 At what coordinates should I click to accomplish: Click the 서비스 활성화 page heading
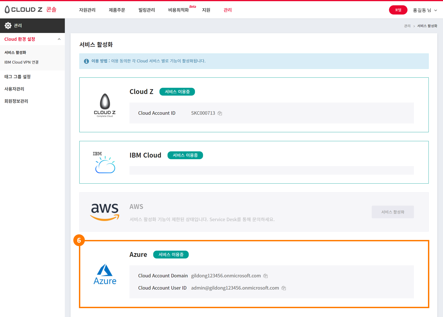coord(96,45)
